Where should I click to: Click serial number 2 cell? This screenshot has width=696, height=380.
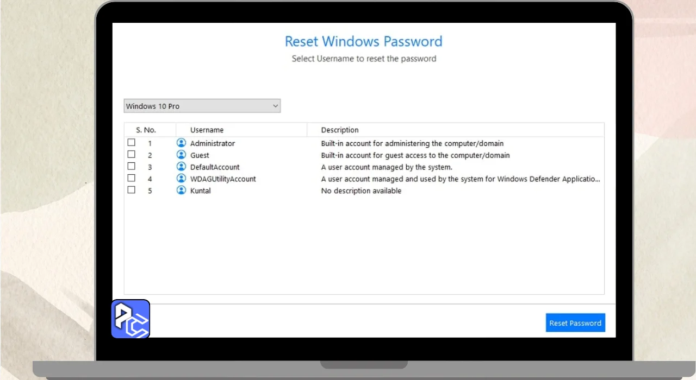click(x=150, y=156)
